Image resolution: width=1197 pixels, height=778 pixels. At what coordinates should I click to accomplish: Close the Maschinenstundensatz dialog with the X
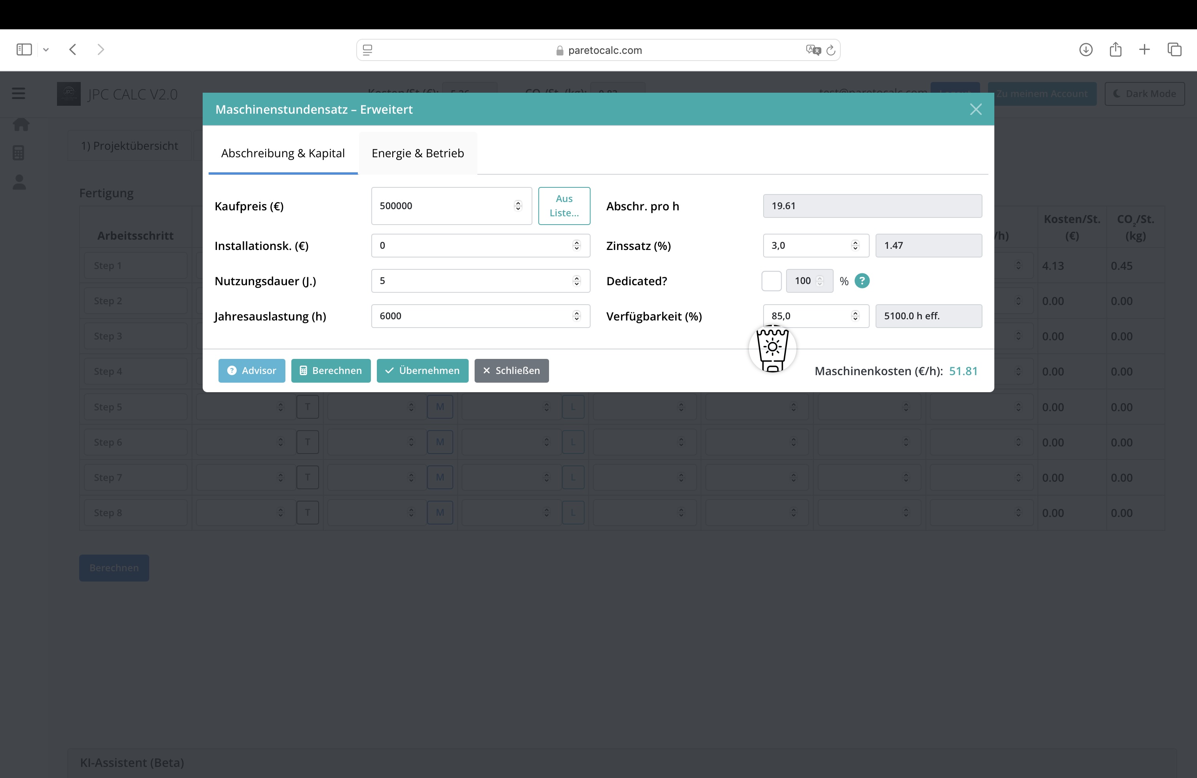point(976,109)
